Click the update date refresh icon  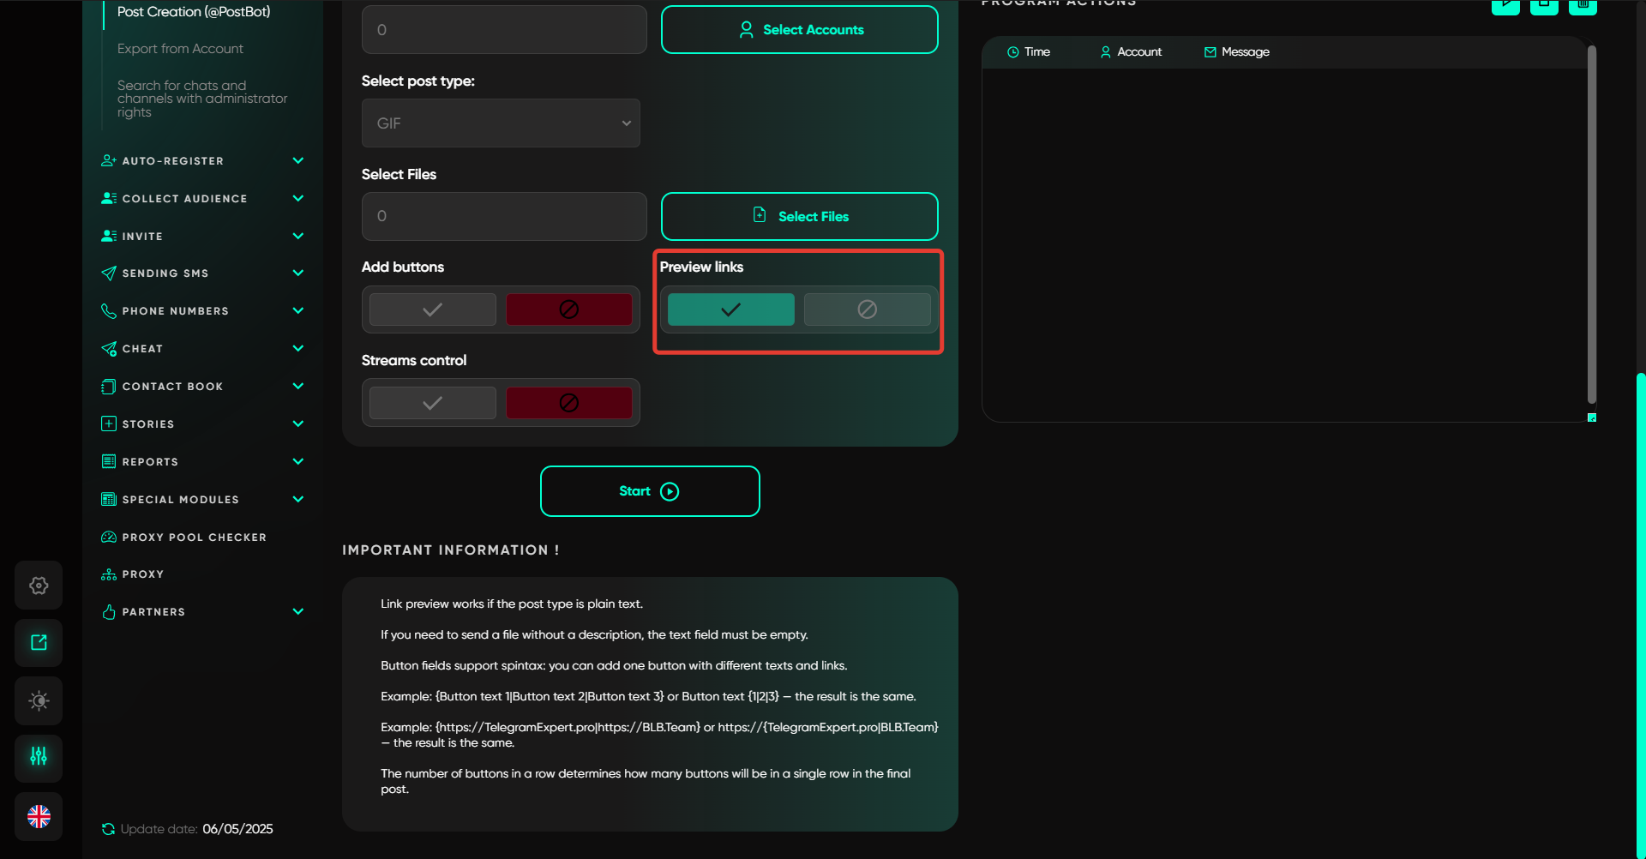[108, 829]
